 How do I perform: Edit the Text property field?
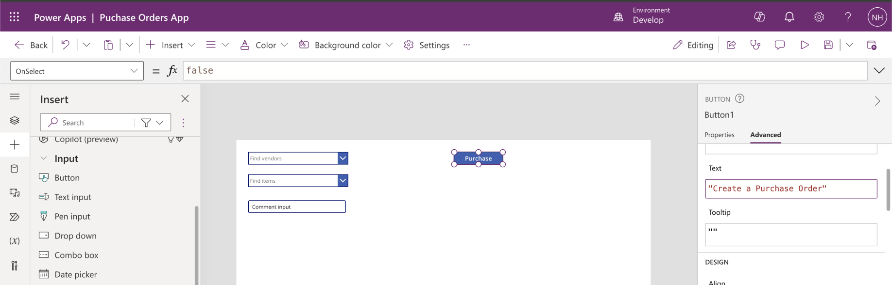tap(791, 189)
